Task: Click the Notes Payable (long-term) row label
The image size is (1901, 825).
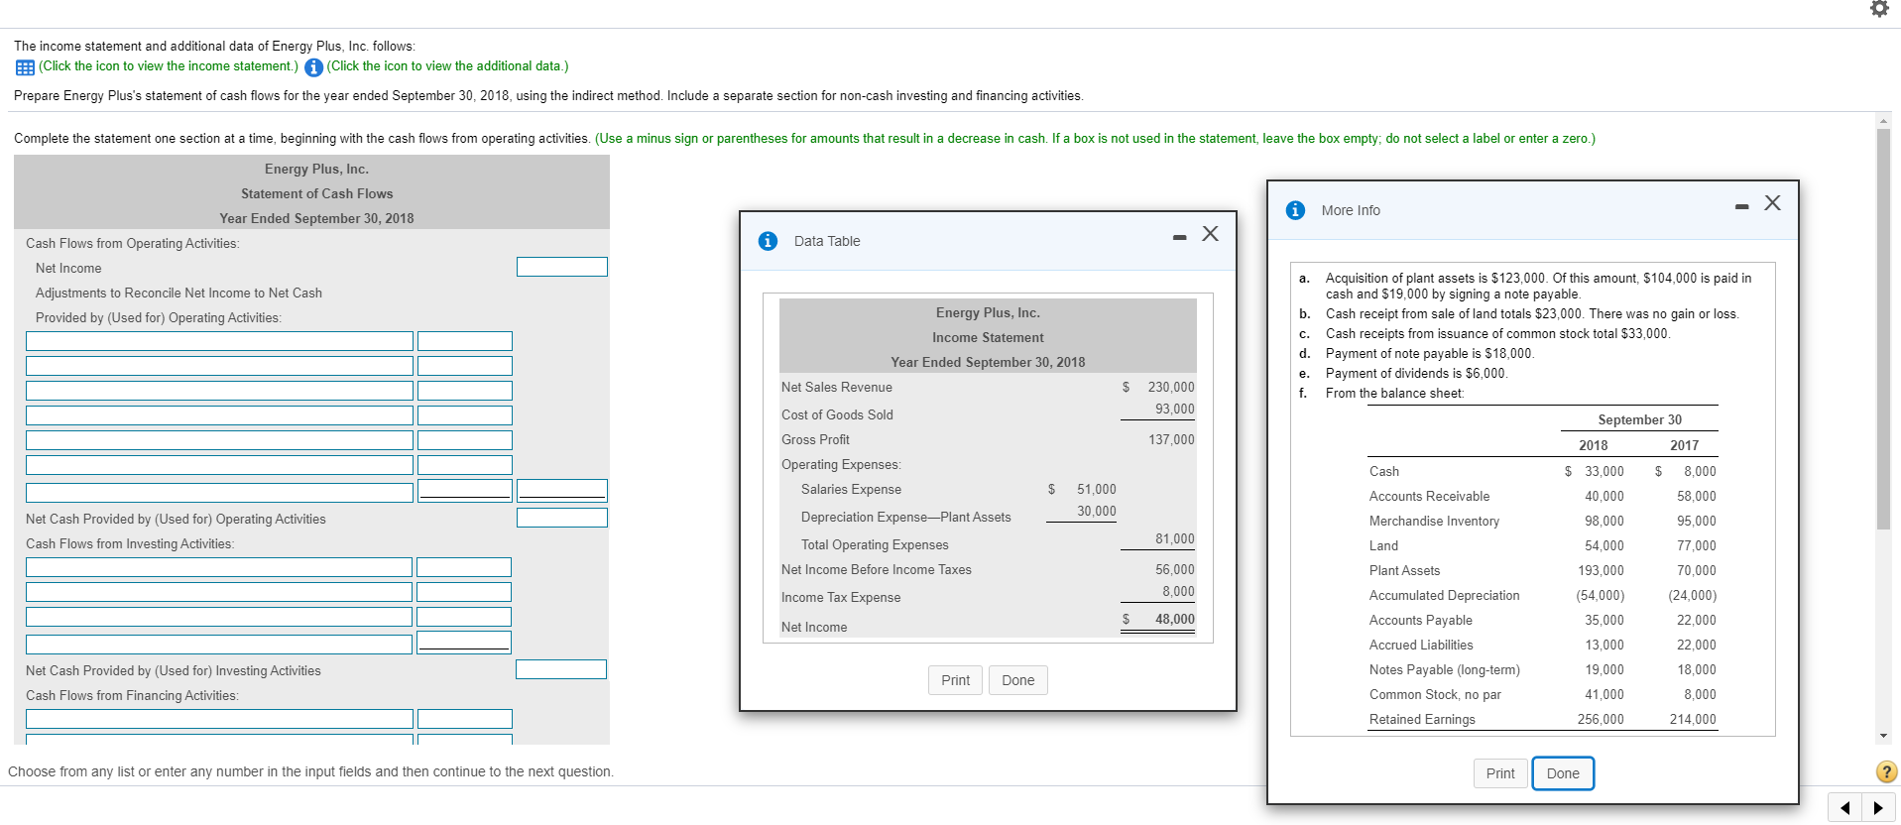Action: 1445,669
